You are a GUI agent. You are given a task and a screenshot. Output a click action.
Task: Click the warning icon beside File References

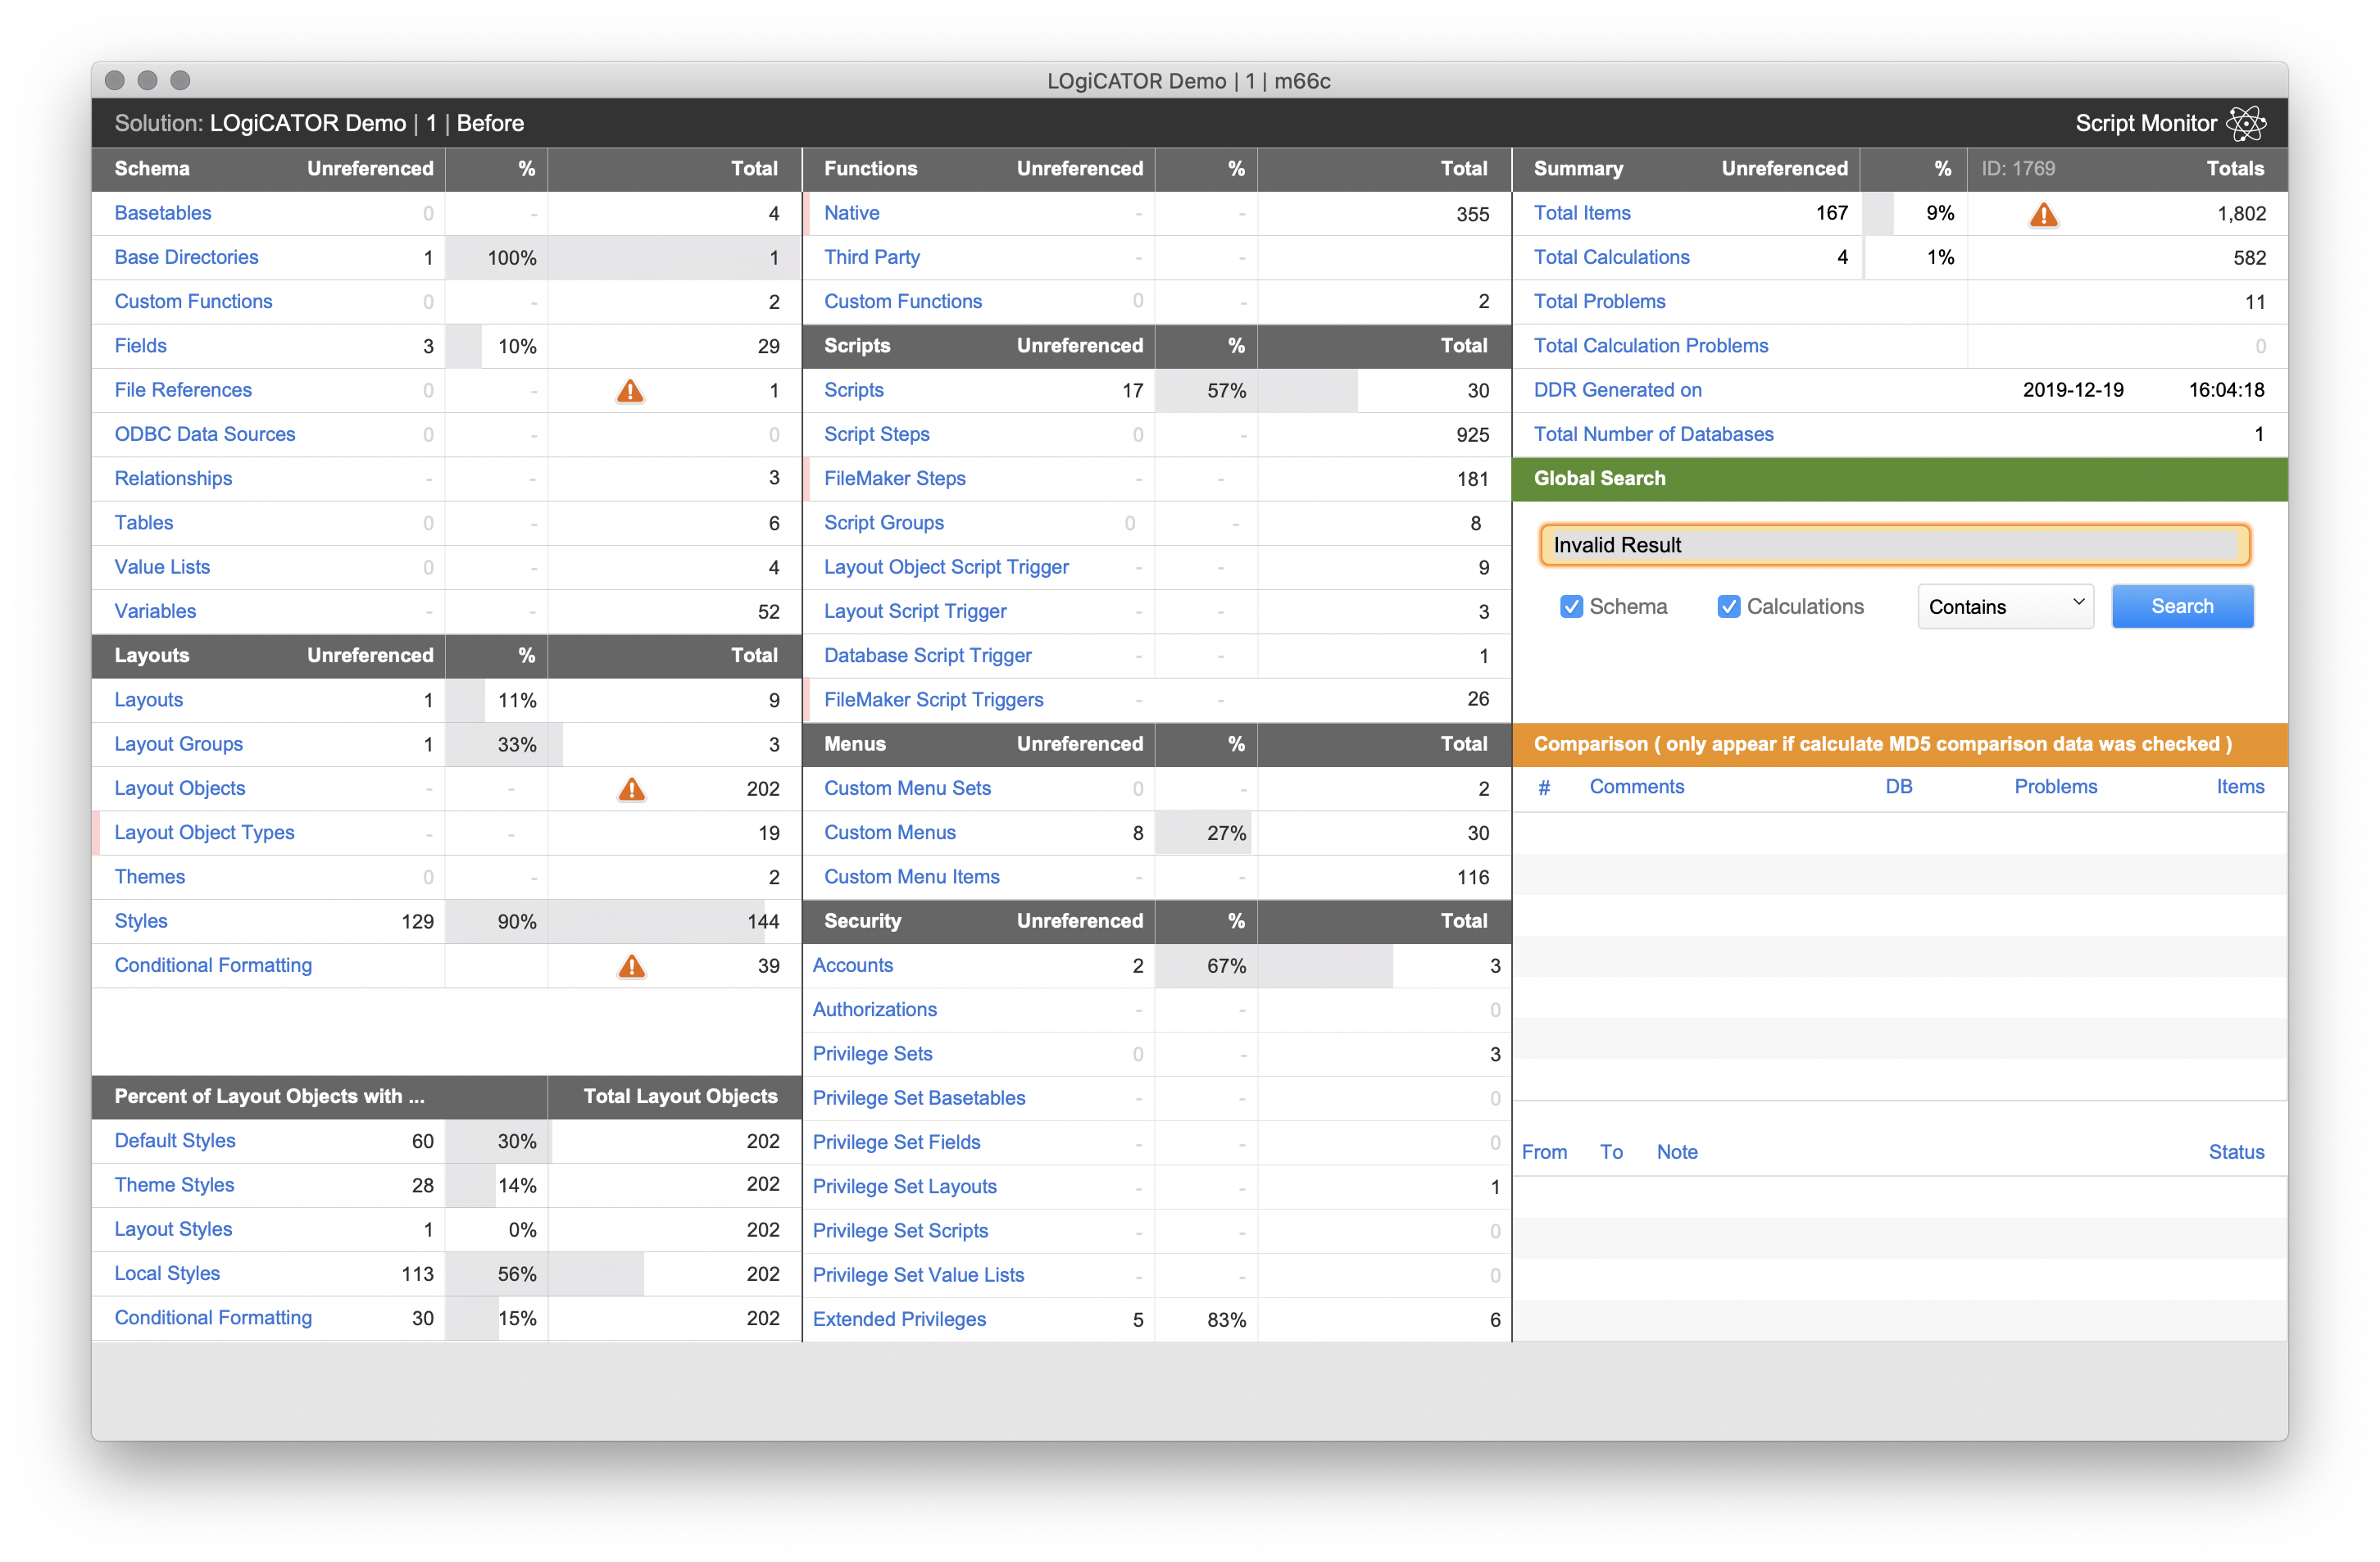pyautogui.click(x=631, y=392)
